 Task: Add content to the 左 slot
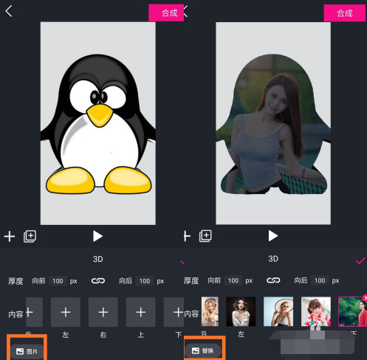pos(66,312)
